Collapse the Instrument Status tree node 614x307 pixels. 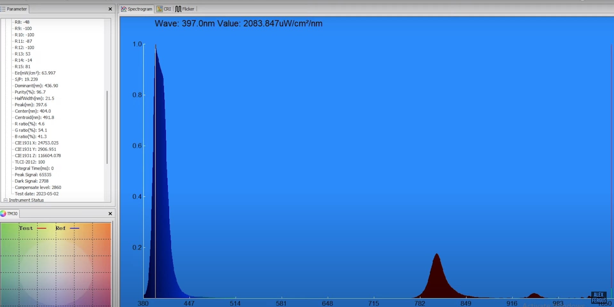[5, 200]
